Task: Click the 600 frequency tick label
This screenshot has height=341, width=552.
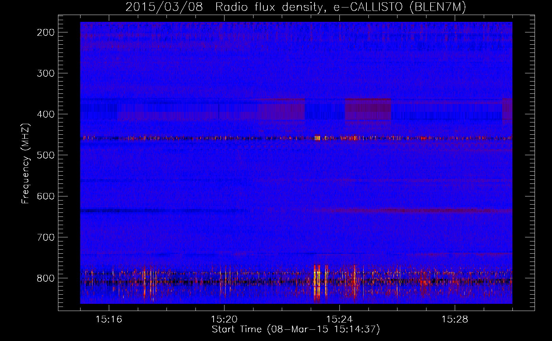Action: pyautogui.click(x=45, y=196)
